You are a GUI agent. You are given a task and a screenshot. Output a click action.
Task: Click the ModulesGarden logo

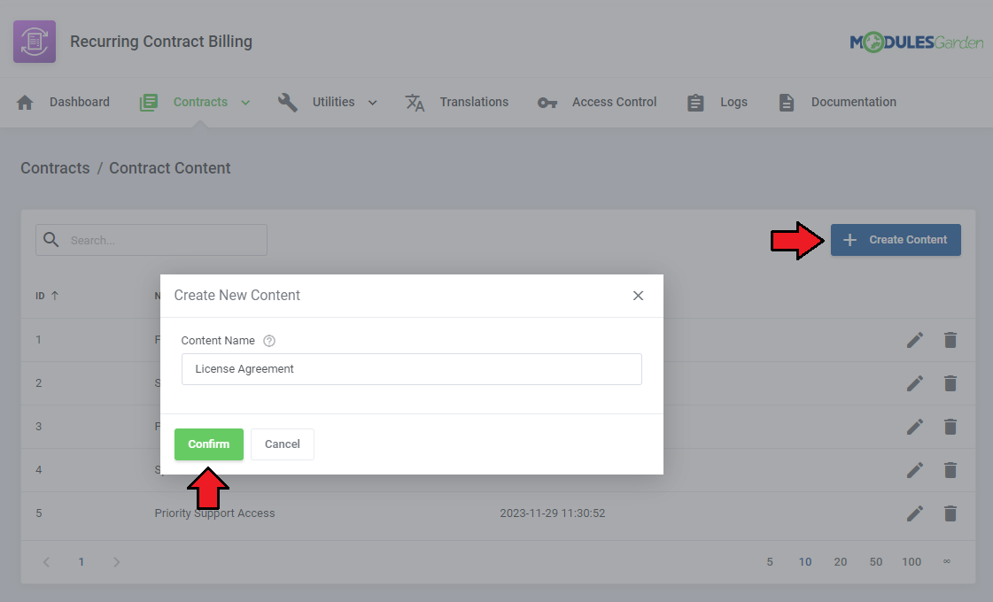(916, 42)
